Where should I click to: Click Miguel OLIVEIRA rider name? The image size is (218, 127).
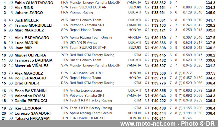[30, 55]
